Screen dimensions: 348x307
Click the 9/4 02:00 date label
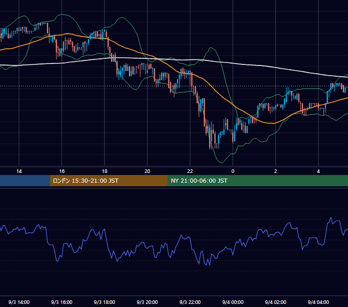tap(275, 302)
